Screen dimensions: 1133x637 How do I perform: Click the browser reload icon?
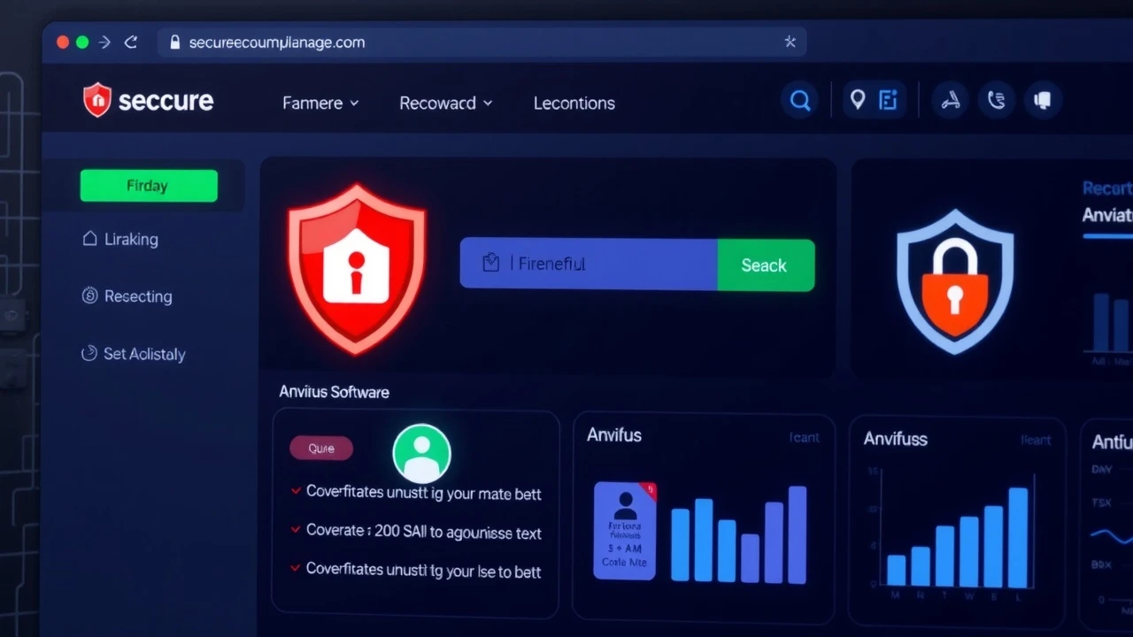click(x=131, y=42)
